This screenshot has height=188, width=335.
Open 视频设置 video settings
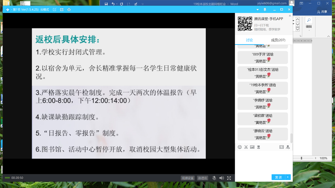[188, 178]
